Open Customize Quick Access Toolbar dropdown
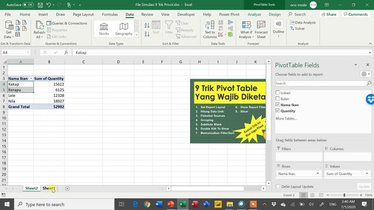 (x=80, y=5)
